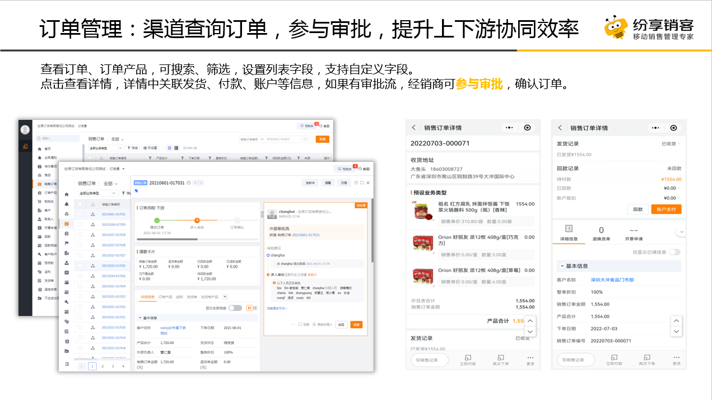Open the 全部 view dropdown in the front window
The image size is (712, 400).
pos(109,183)
